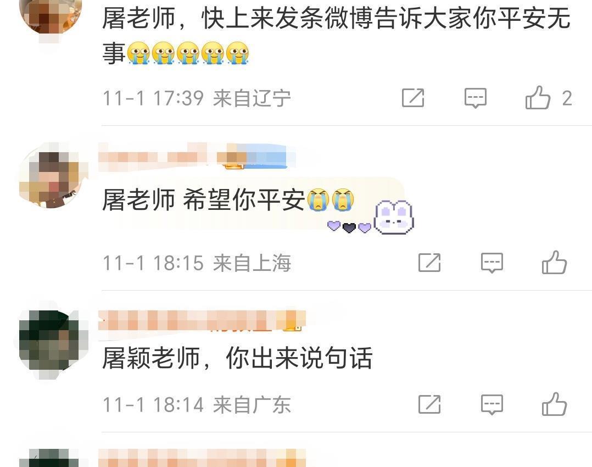The width and height of the screenshot is (592, 467).
Task: Open replies for the 18:15 上海 comment
Action: click(x=492, y=263)
